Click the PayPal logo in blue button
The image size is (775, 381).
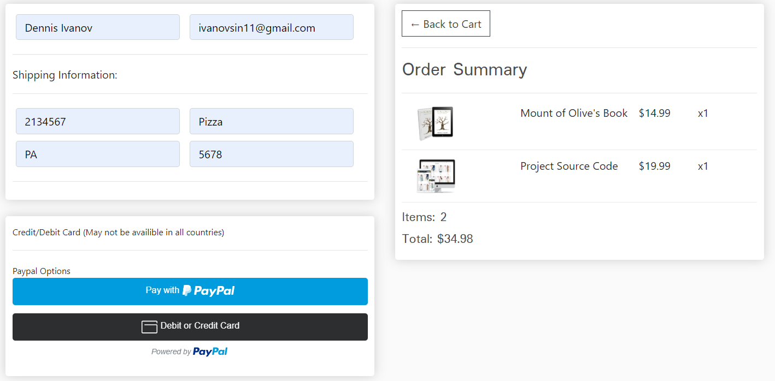point(209,291)
